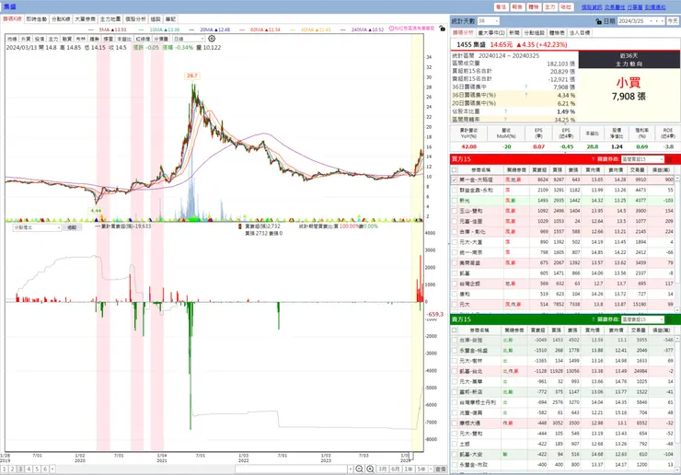
Task: Toggle the chart lock icon beside MA legend
Action: pos(442,29)
